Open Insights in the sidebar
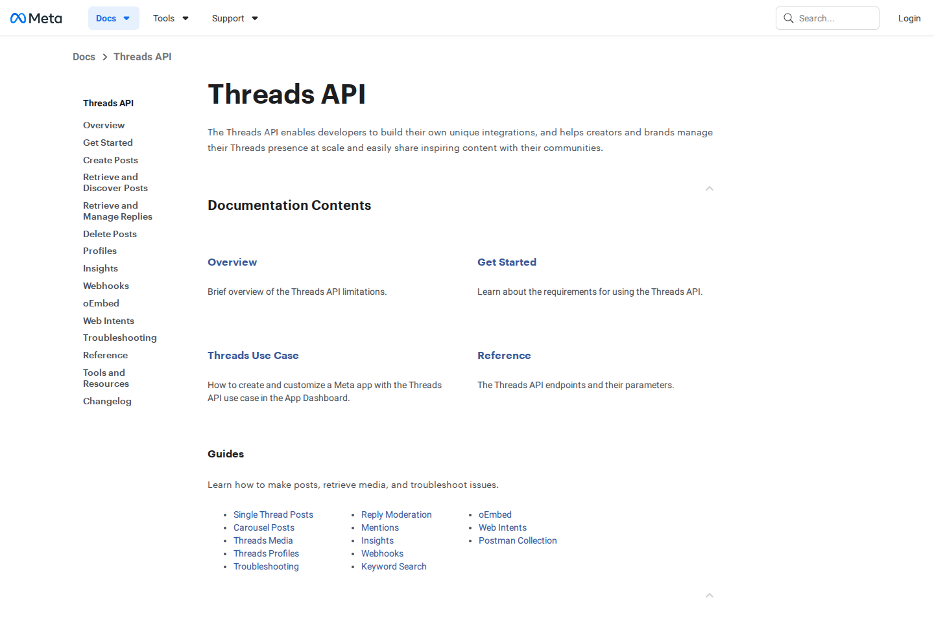Screen dimensions: 934x622 coord(101,268)
